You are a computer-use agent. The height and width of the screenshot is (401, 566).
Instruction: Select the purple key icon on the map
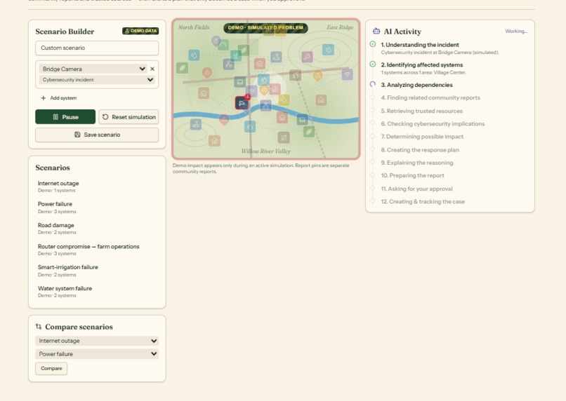307,57
